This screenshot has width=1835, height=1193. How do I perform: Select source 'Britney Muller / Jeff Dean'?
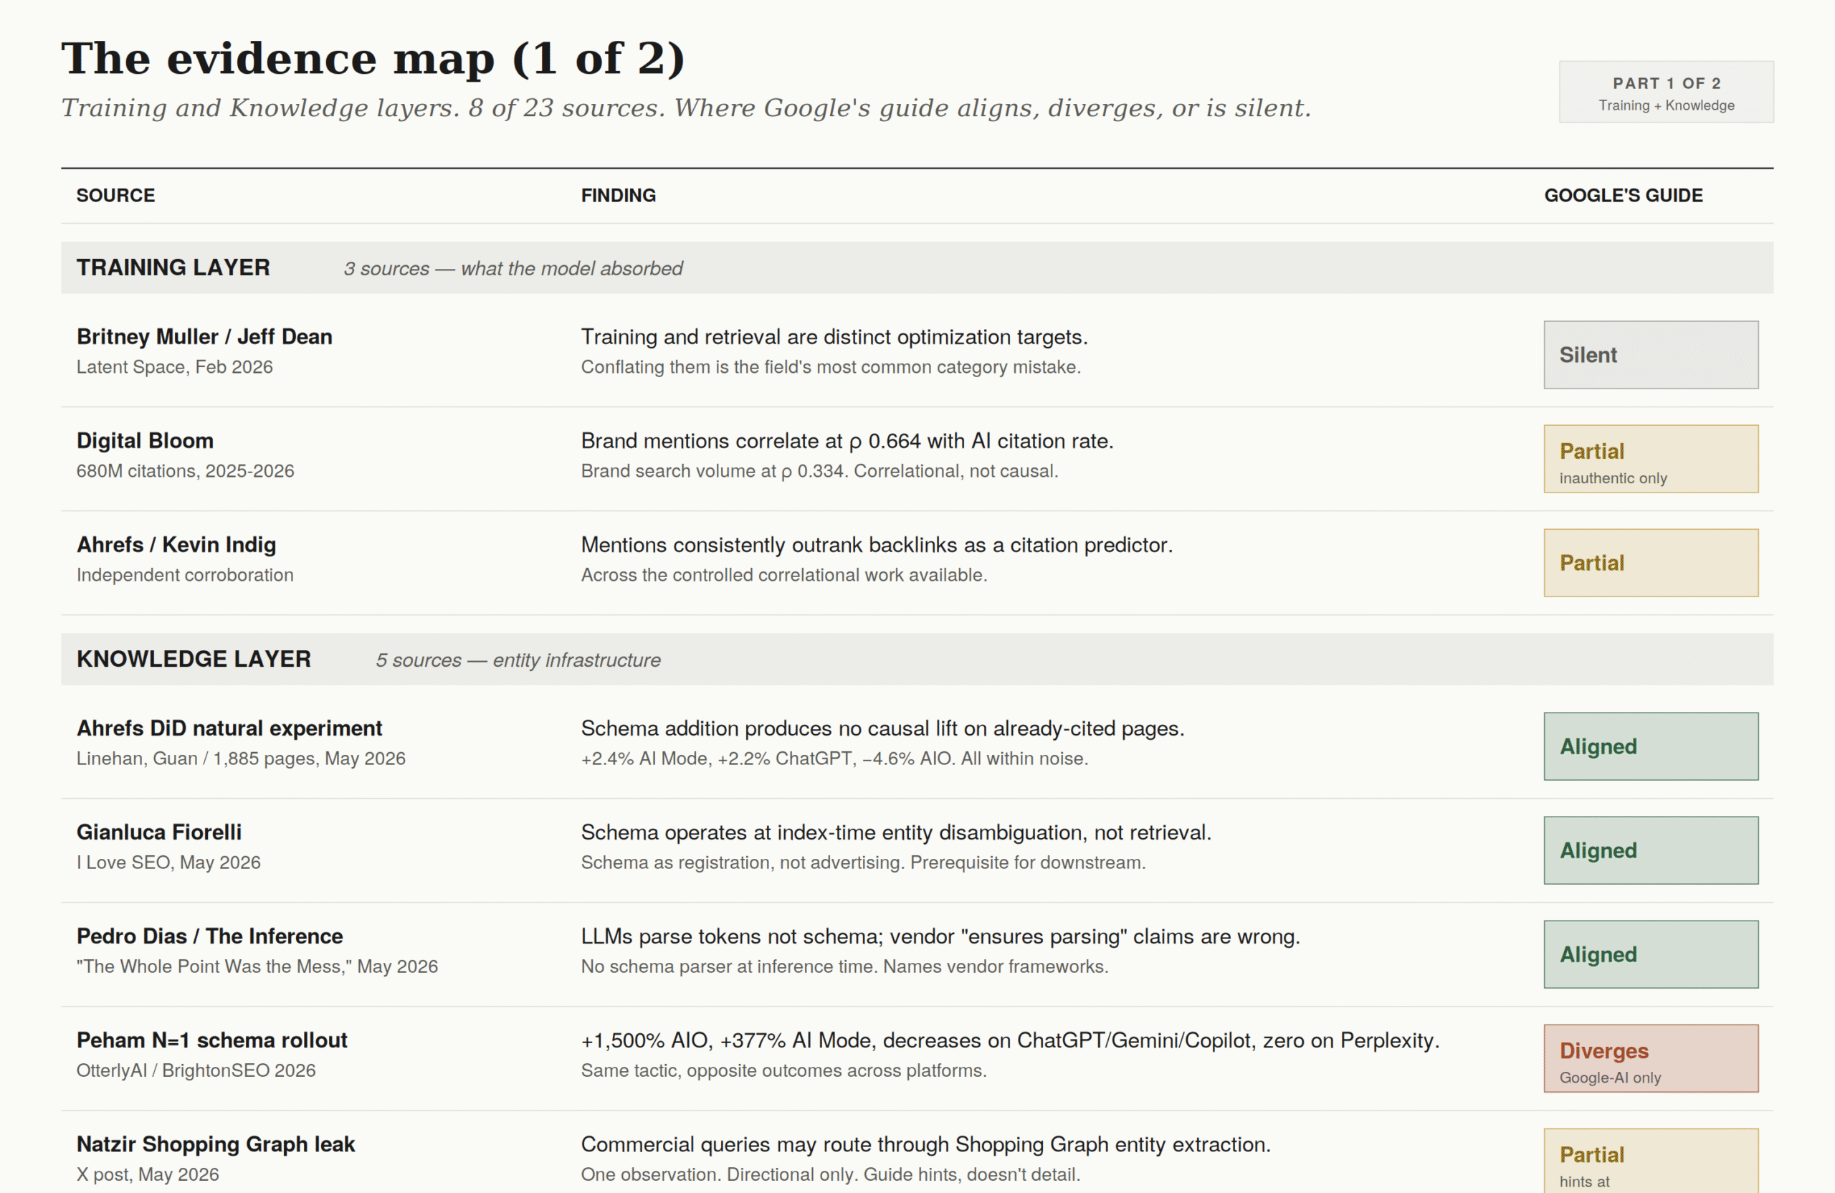[204, 337]
